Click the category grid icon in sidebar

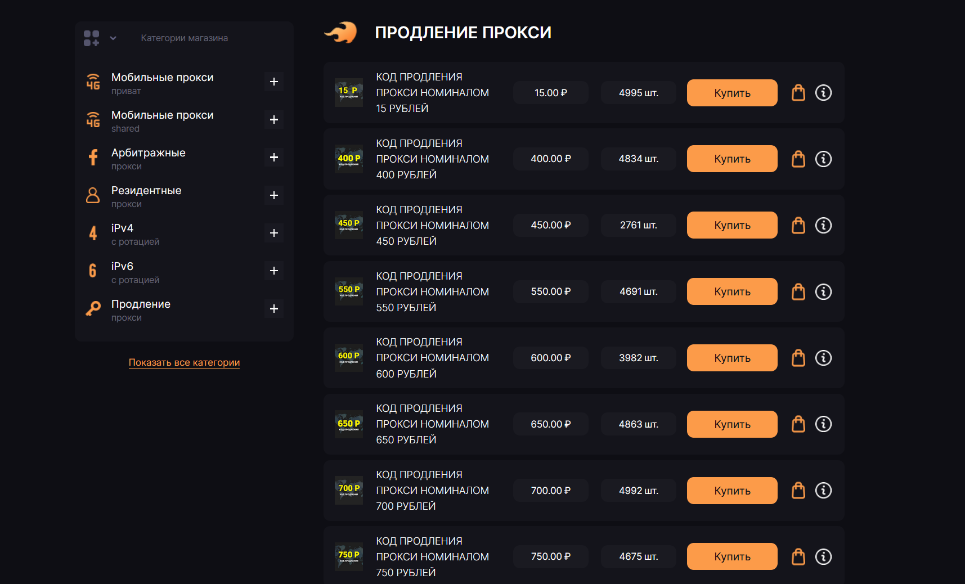pyautogui.click(x=91, y=38)
